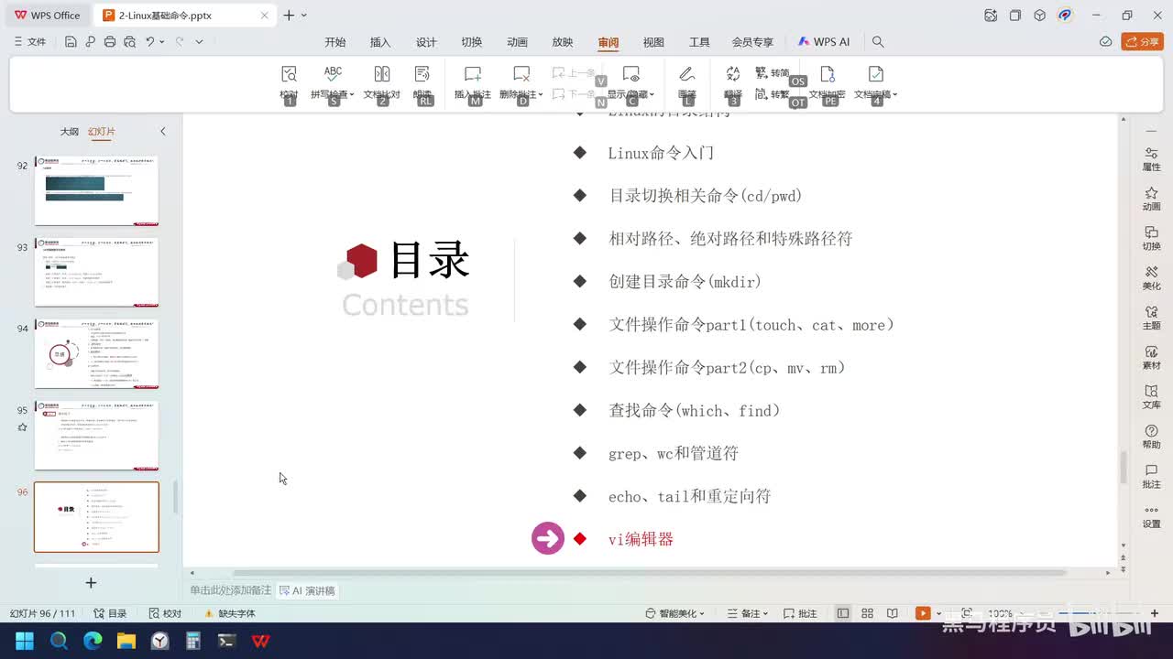The height and width of the screenshot is (659, 1173).
Task: Open 素材 assets in right sidebar
Action: coord(1151,357)
